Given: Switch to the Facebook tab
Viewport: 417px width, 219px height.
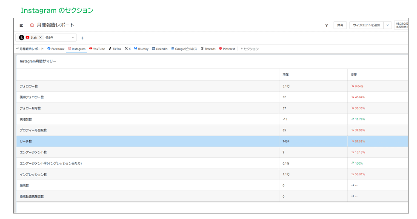Looking at the screenshot, I should (x=56, y=49).
